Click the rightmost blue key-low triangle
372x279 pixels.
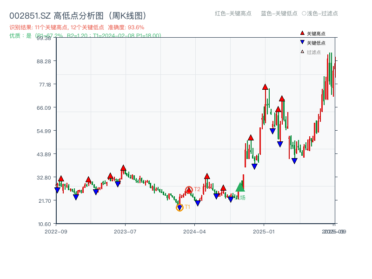tap(294, 161)
